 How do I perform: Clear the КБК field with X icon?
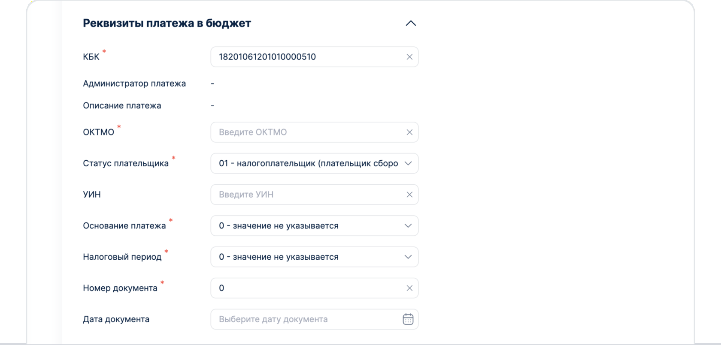click(409, 57)
